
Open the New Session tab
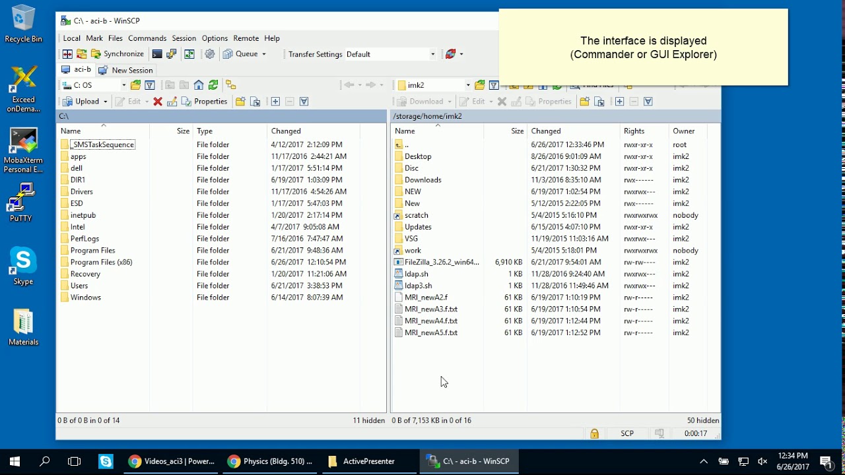(x=125, y=70)
